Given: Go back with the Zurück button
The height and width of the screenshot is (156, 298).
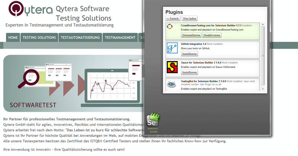Looking at the screenshot, I should click(173, 18).
